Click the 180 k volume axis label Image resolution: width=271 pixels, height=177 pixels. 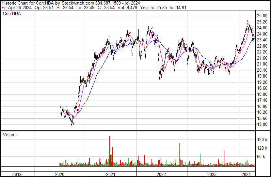tap(263, 140)
